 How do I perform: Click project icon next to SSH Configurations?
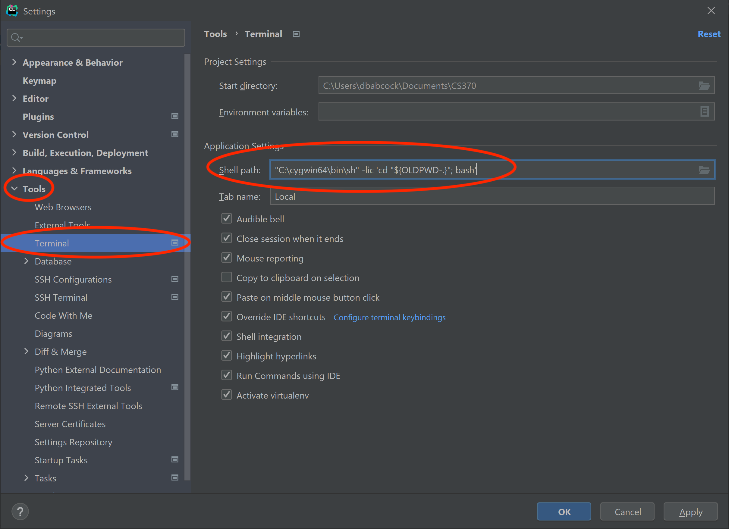174,279
